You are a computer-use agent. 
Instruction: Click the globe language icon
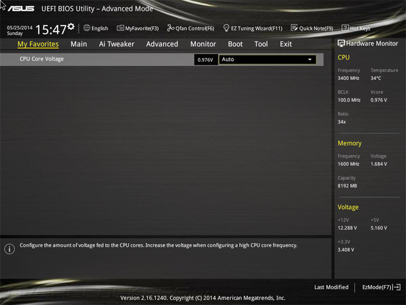(87, 28)
